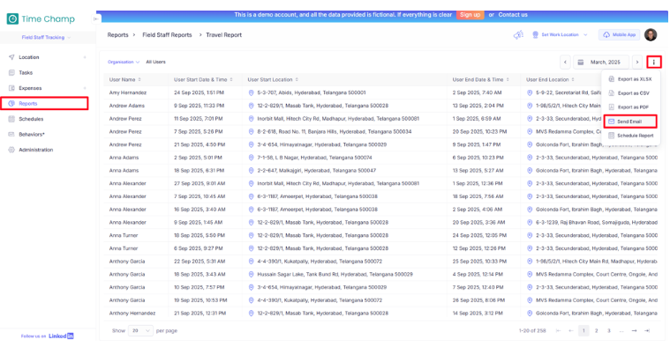Click the Travel Report breadcrumb title
The width and height of the screenshot is (670, 347).
pos(224,35)
